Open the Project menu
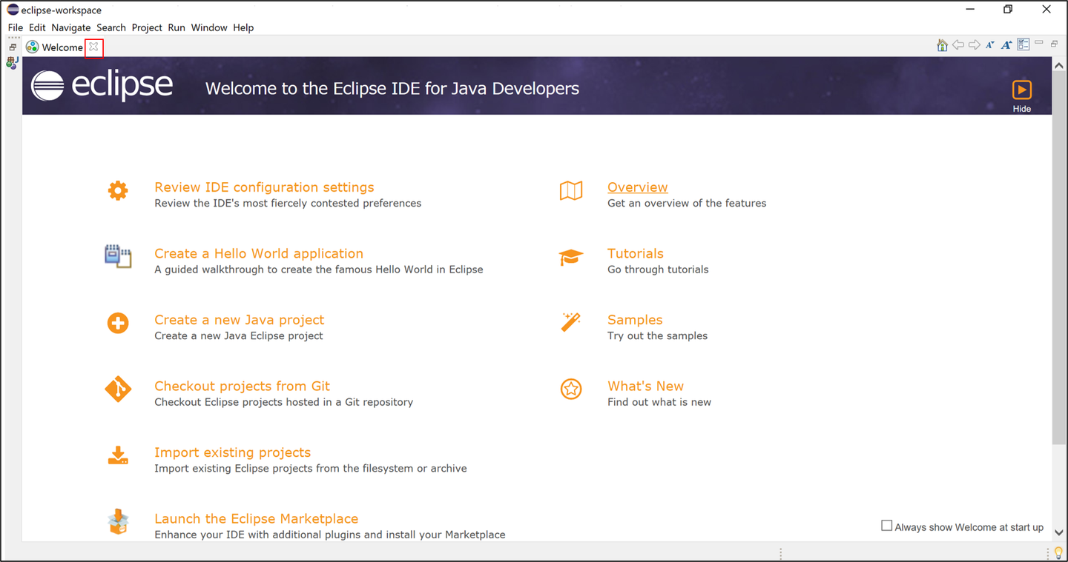This screenshot has height=562, width=1068. click(x=147, y=27)
